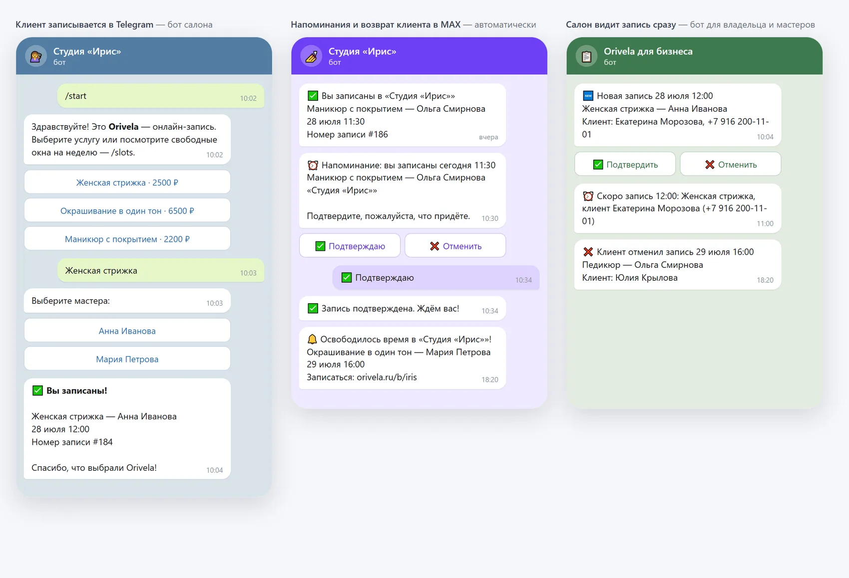Screen dimensions: 849x578
Task: Click heading «Напоминания и возврат клиента в MAX»
Action: point(376,24)
